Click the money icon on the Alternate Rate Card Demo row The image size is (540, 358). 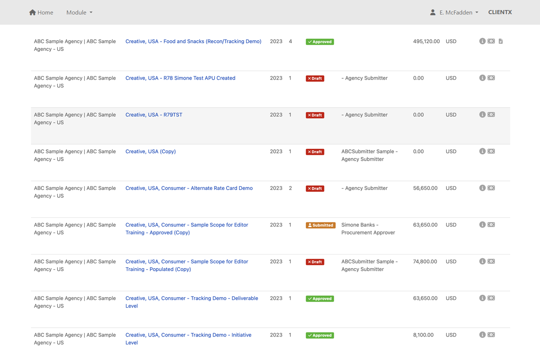[491, 188]
